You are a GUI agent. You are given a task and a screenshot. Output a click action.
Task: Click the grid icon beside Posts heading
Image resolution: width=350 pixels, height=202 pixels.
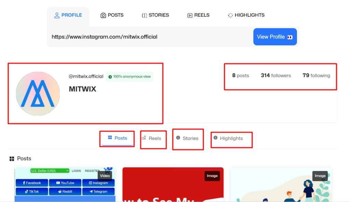(x=12, y=159)
